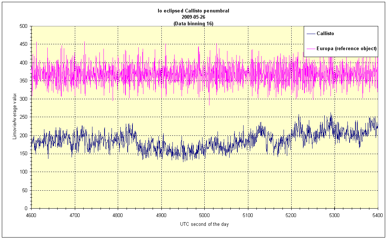Click the '(Data binning 16)' subtitle
Screen dimensions: 387x239
pos(194,24)
